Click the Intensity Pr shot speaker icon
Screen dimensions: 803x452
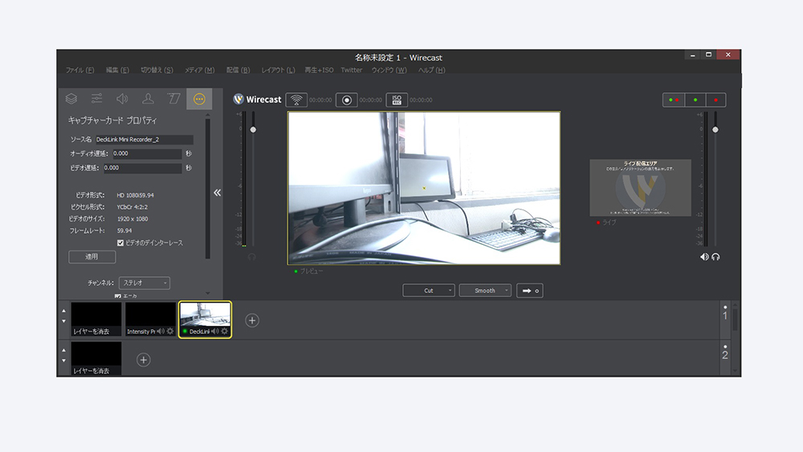pos(161,332)
